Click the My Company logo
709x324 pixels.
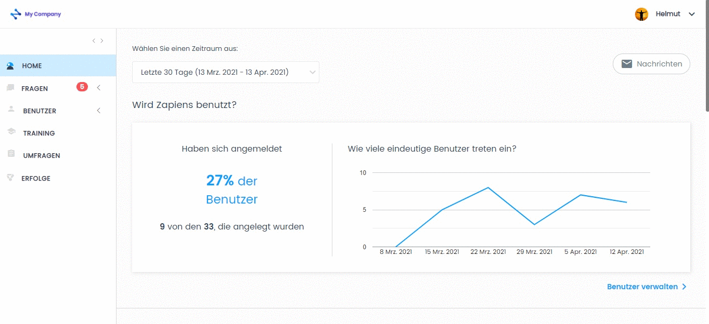click(36, 14)
